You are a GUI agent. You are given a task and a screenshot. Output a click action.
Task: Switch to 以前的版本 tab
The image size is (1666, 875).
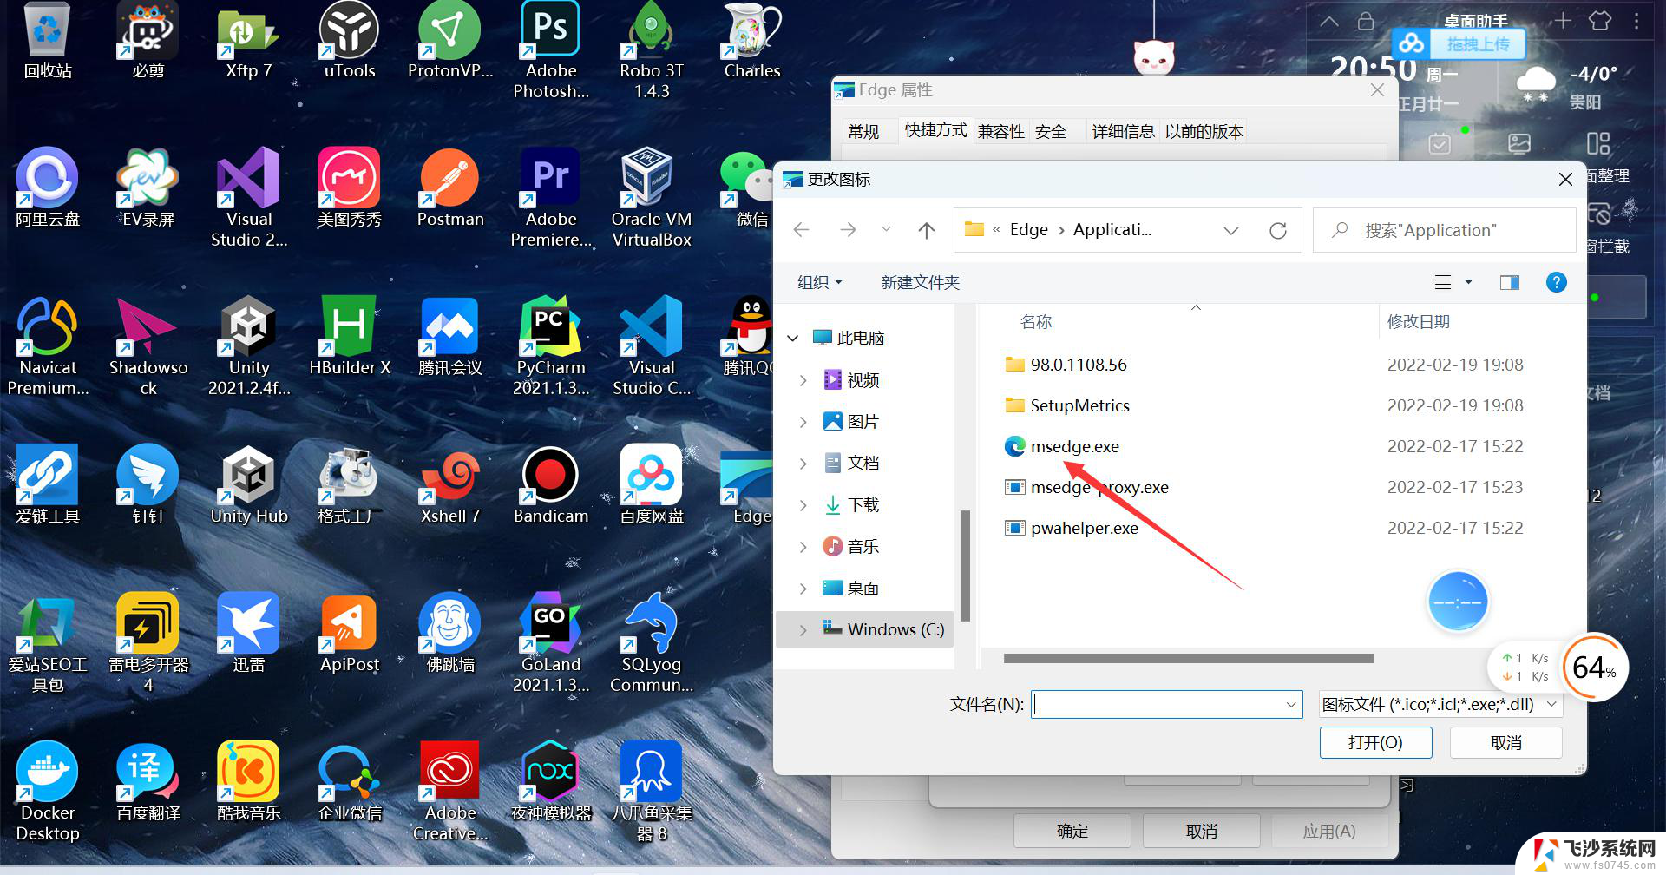click(x=1204, y=131)
